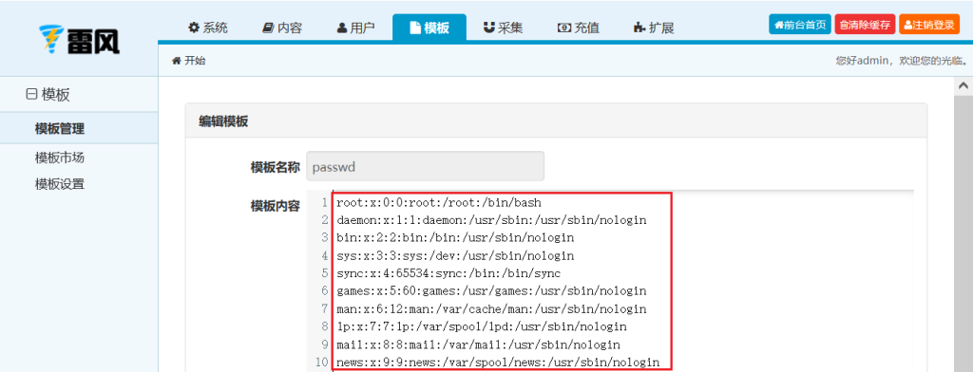This screenshot has width=973, height=372.
Task: Click the news:x:9:9 line in editor
Action: (498, 363)
